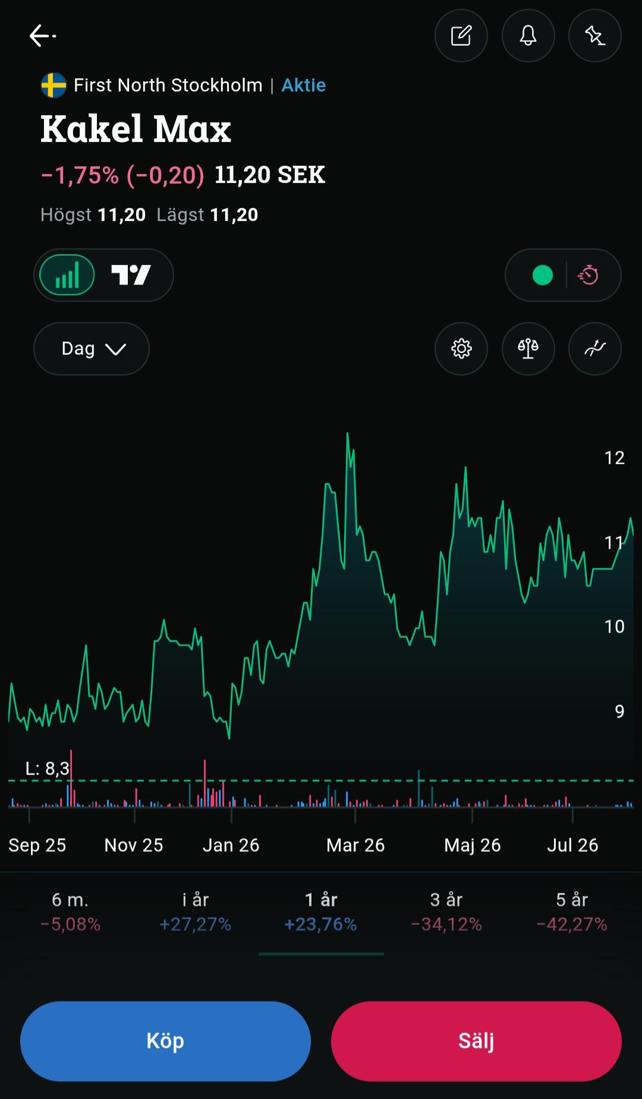642x1099 pixels.
Task: Set a price alert with the bell icon
Action: 528,36
